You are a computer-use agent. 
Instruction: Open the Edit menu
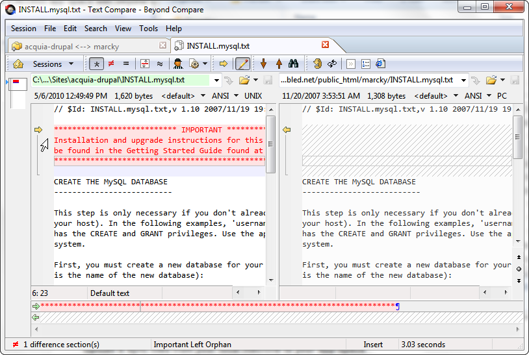[70, 29]
